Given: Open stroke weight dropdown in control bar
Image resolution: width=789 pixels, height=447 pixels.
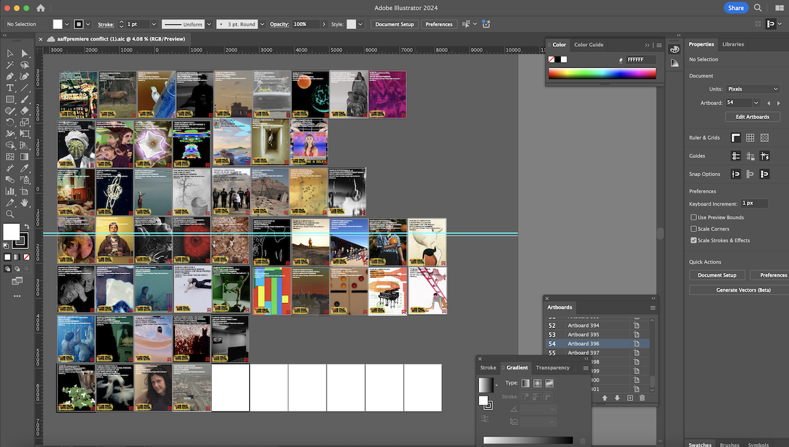Looking at the screenshot, I should [153, 24].
